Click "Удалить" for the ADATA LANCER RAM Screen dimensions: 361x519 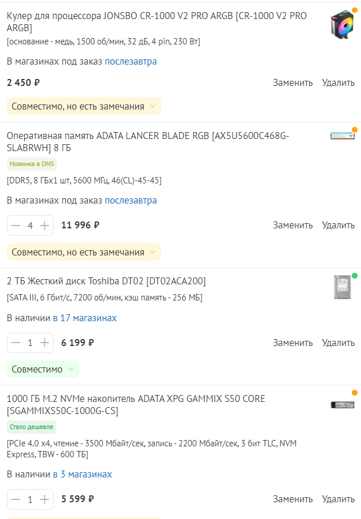tap(338, 225)
